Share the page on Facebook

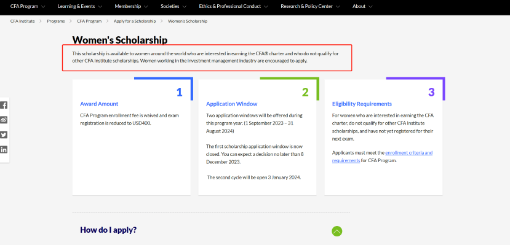point(4,105)
